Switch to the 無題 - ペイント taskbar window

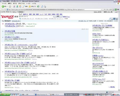point(57,95)
